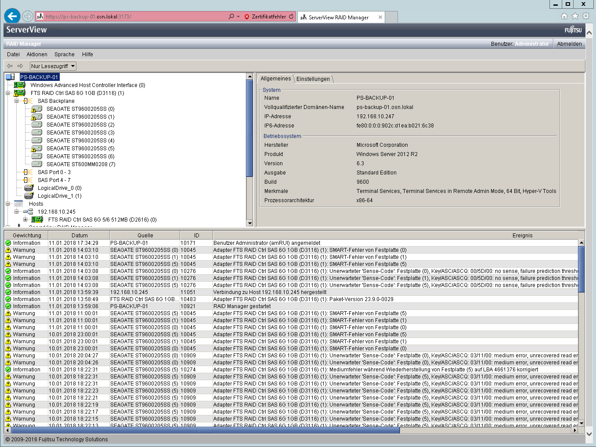This screenshot has height=447, width=596.
Task: Switch to the Einstellungen tab
Action: (313, 79)
